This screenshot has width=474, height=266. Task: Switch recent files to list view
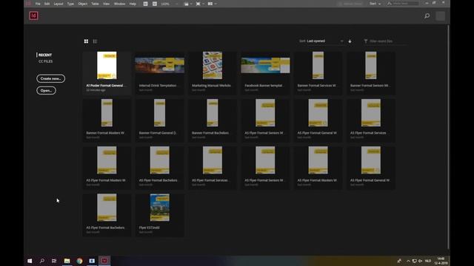(95, 41)
